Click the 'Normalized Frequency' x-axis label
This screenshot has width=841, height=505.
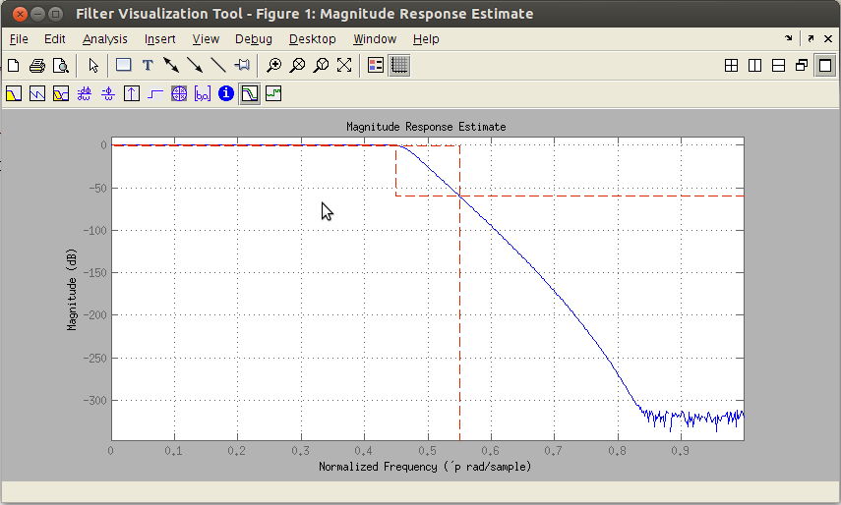coord(425,467)
